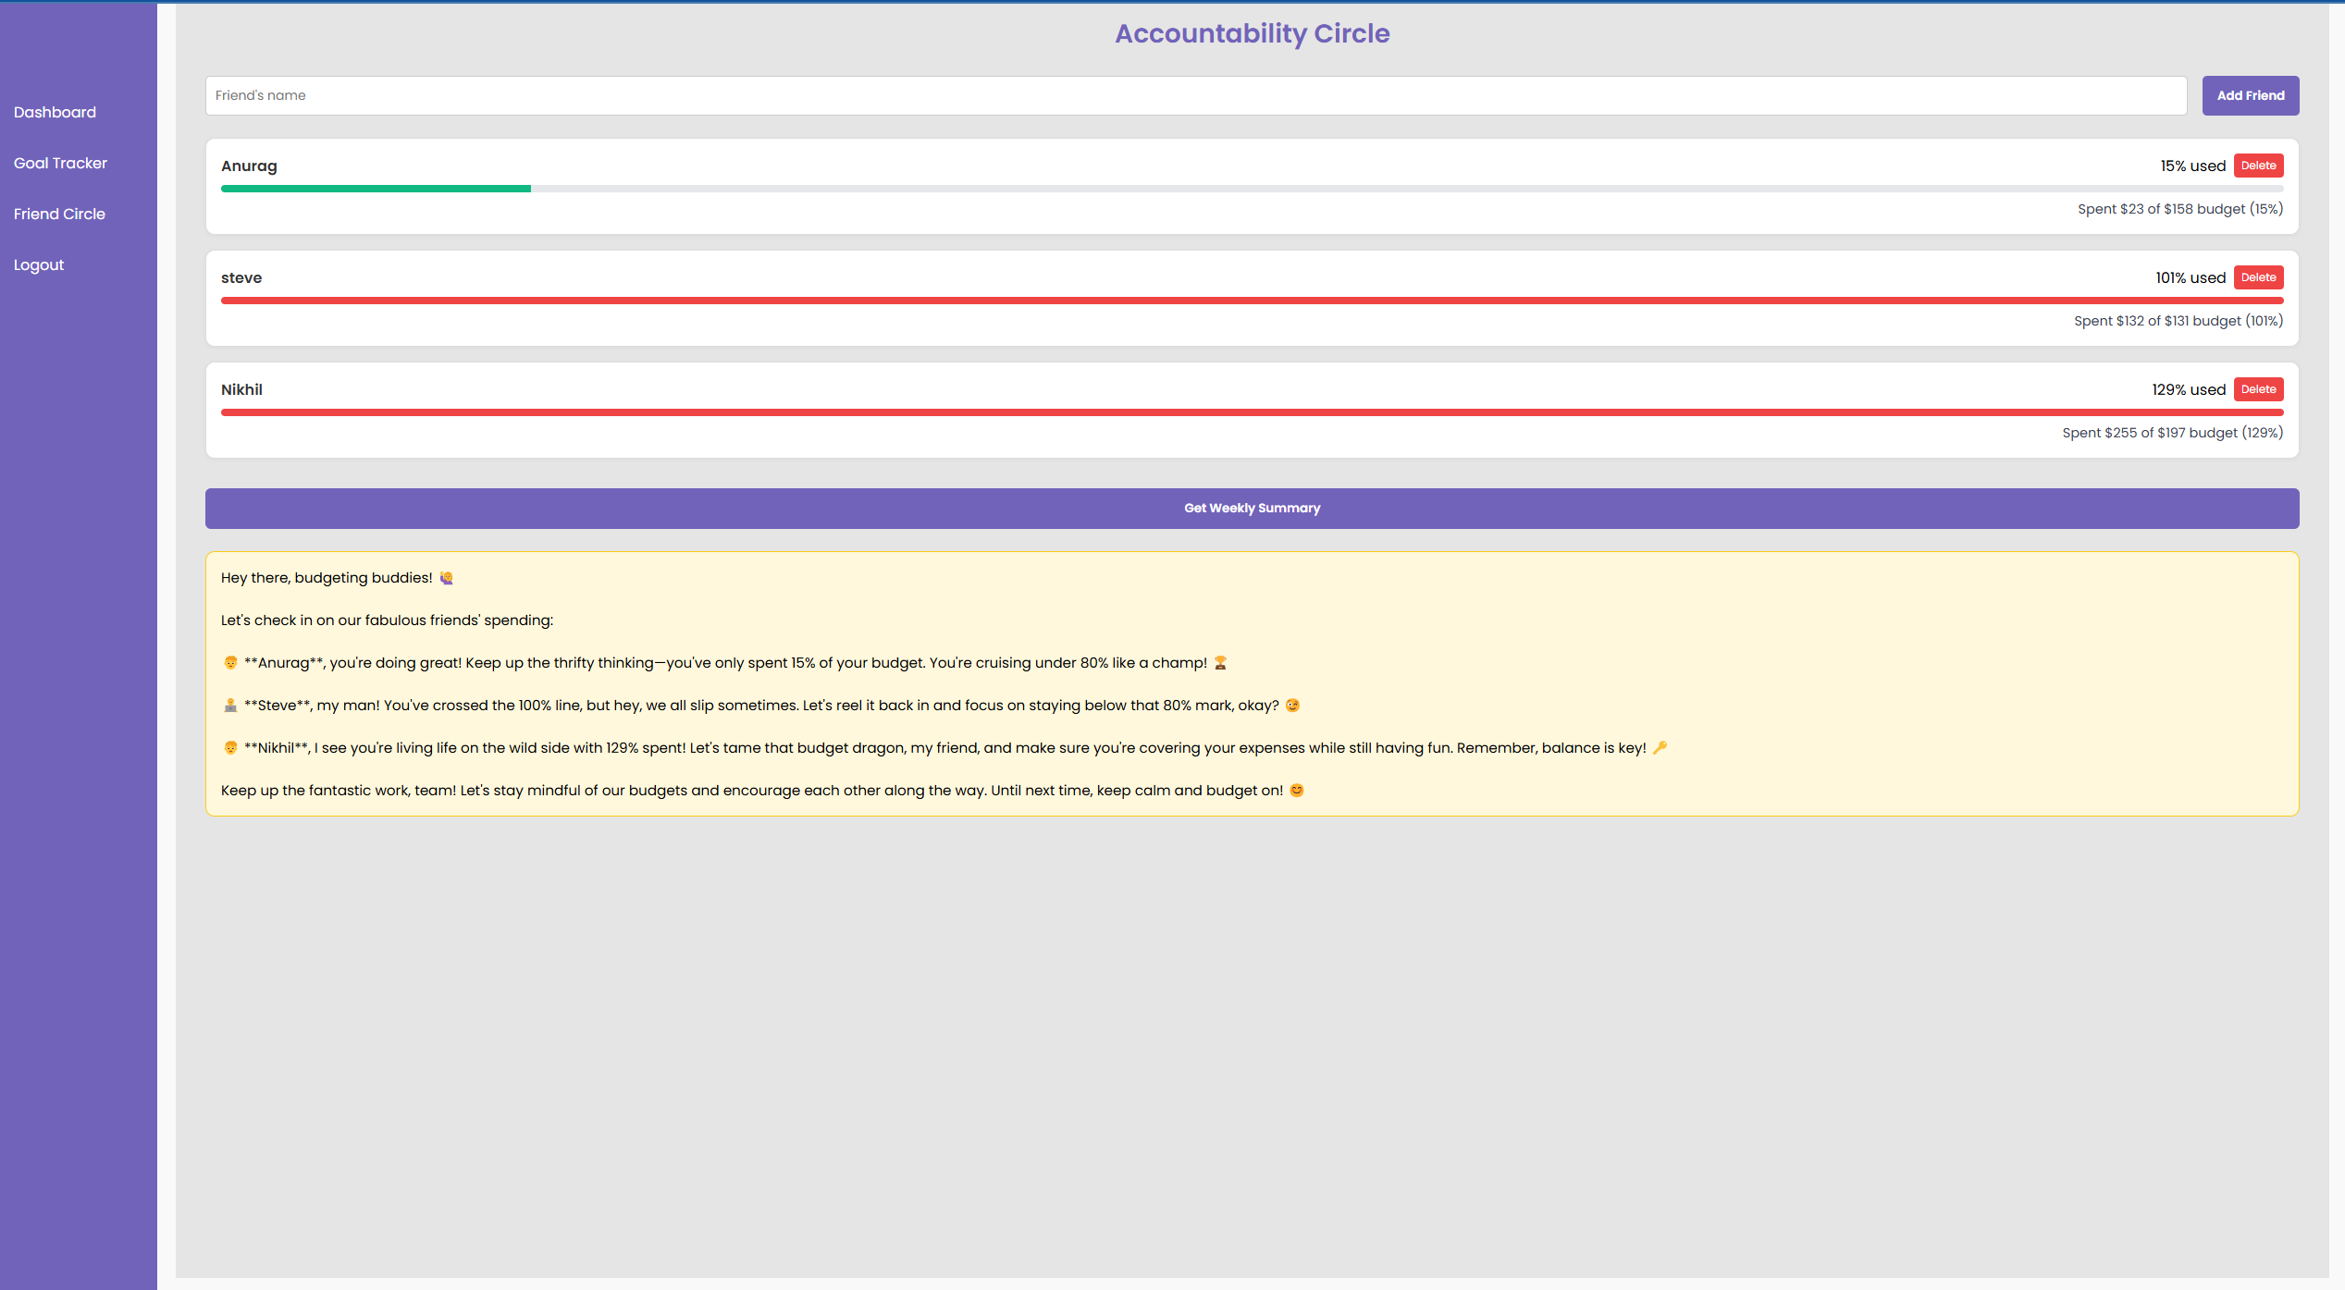Click the trophy emoji in Anurag's summary

point(1220,663)
